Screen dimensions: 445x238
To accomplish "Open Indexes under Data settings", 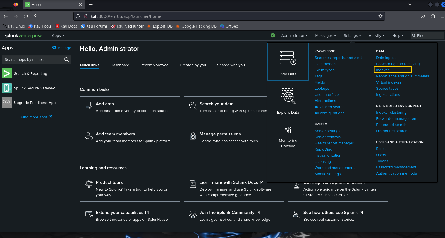I will point(382,70).
